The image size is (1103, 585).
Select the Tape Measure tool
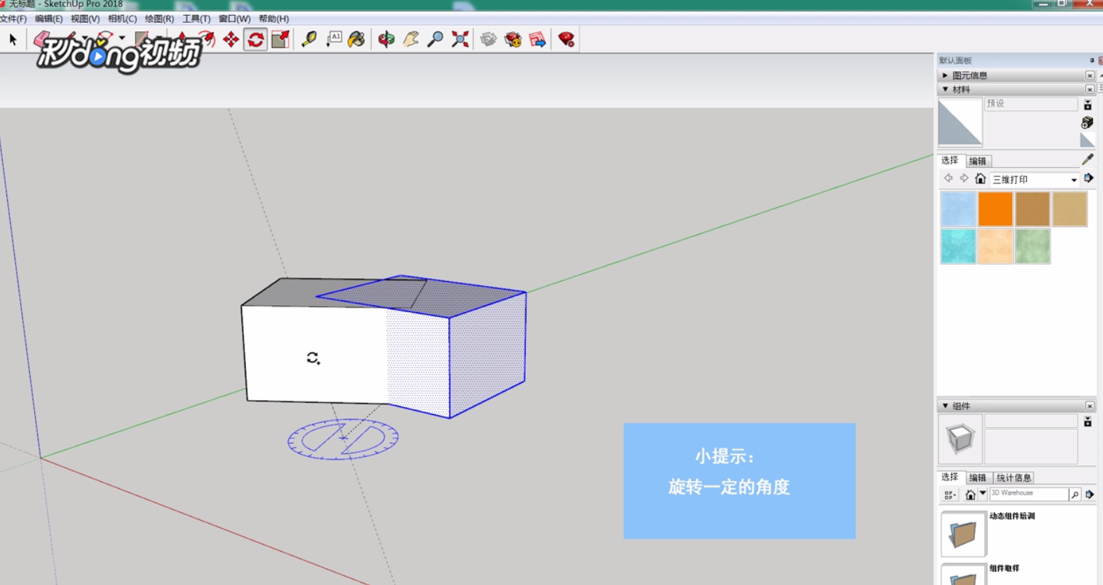click(310, 40)
